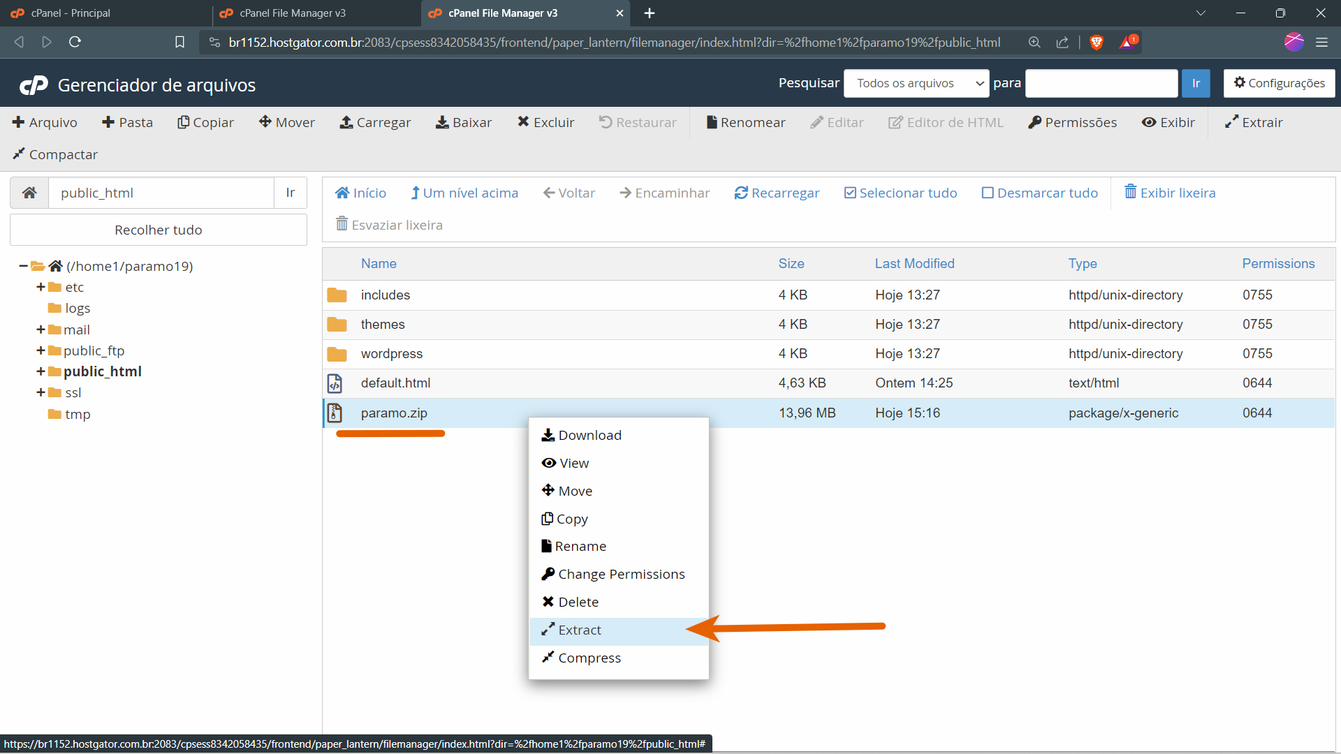Select the includes folder icon
Screen dimensions: 1341x754
tap(337, 295)
